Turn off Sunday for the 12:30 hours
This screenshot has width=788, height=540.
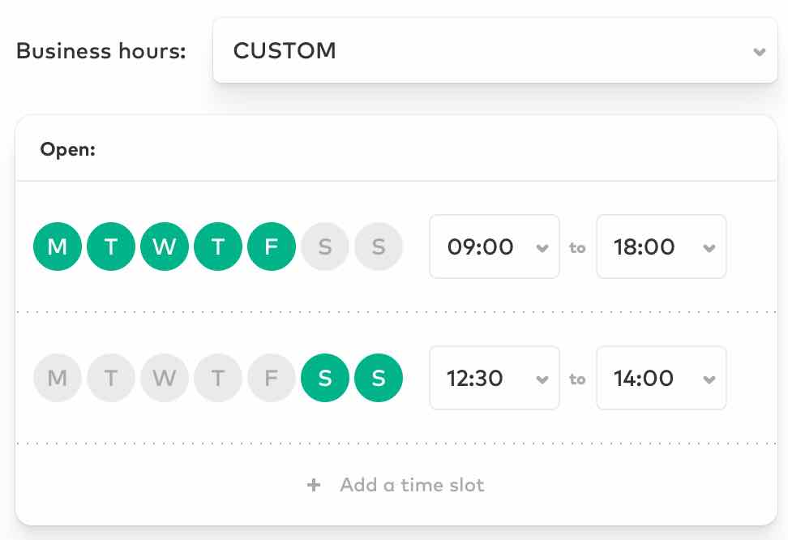click(379, 378)
